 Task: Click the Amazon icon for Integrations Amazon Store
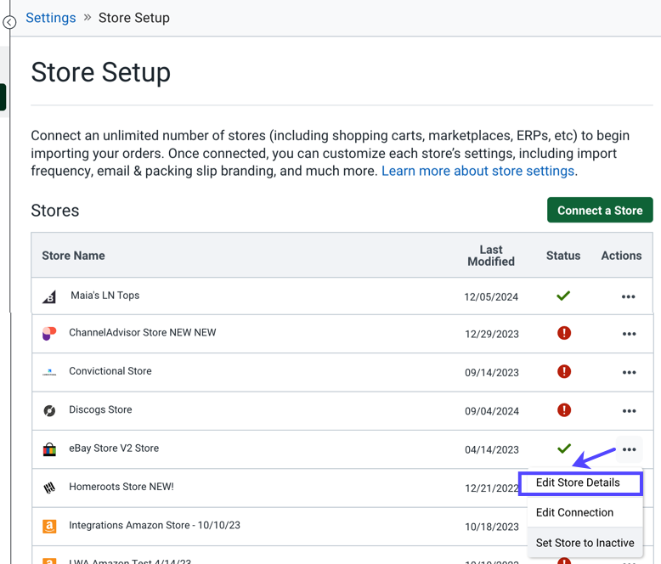pos(49,527)
